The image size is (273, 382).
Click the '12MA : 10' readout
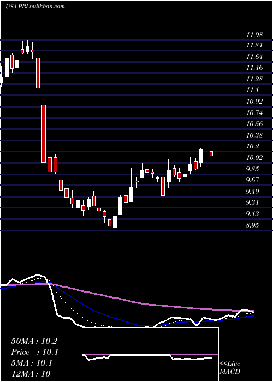31,373
